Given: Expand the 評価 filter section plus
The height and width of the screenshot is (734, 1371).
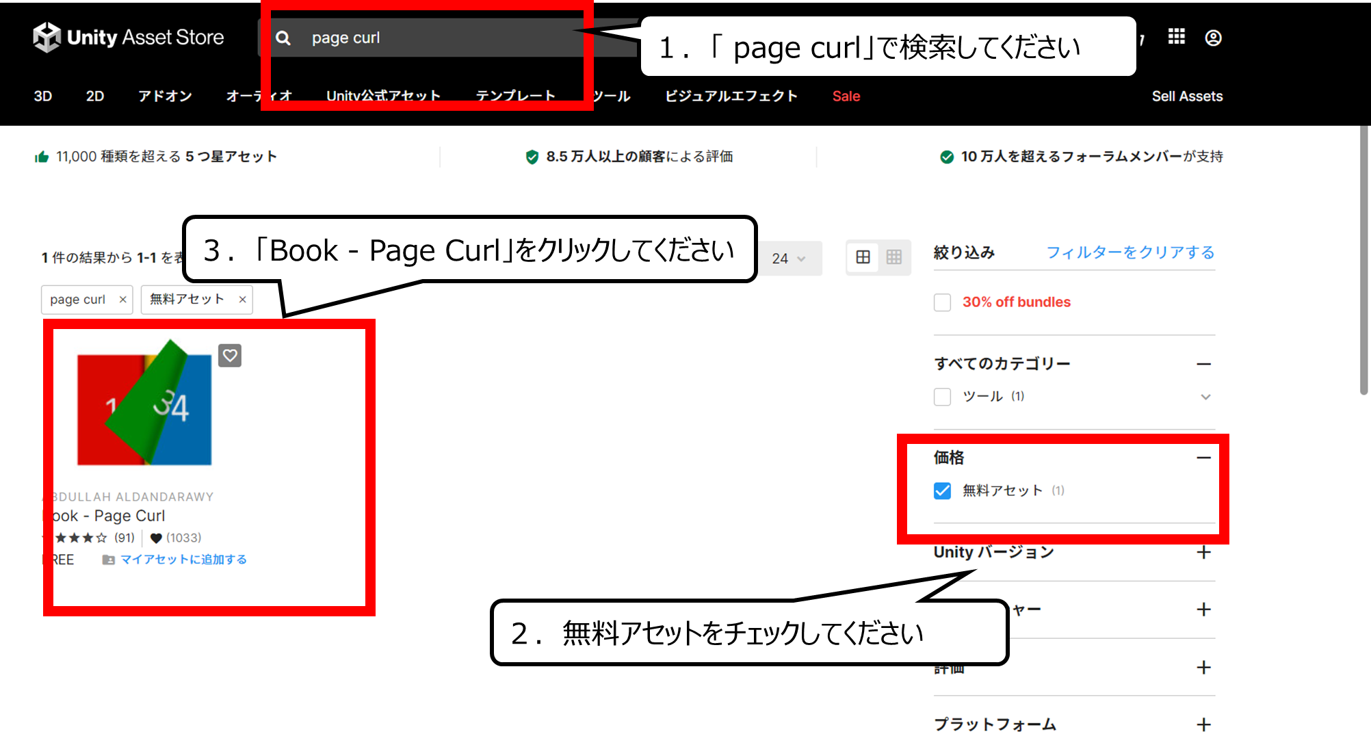Looking at the screenshot, I should 1204,667.
